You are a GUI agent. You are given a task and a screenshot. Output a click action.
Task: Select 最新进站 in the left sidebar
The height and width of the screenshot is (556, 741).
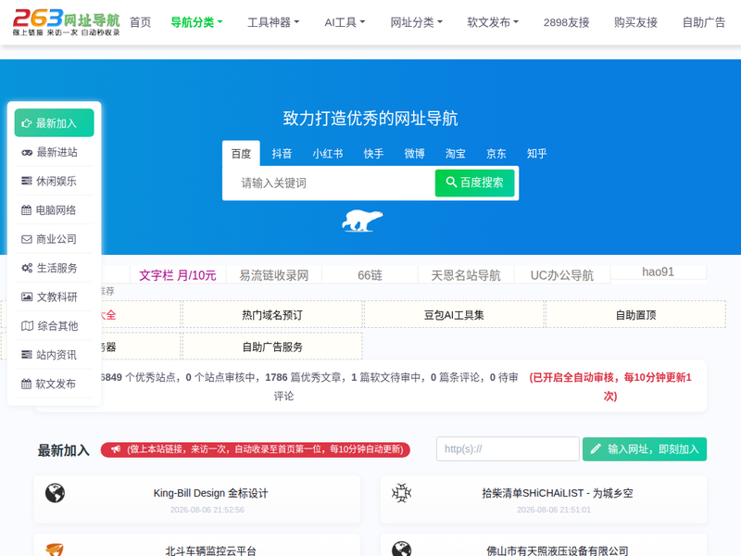55,152
